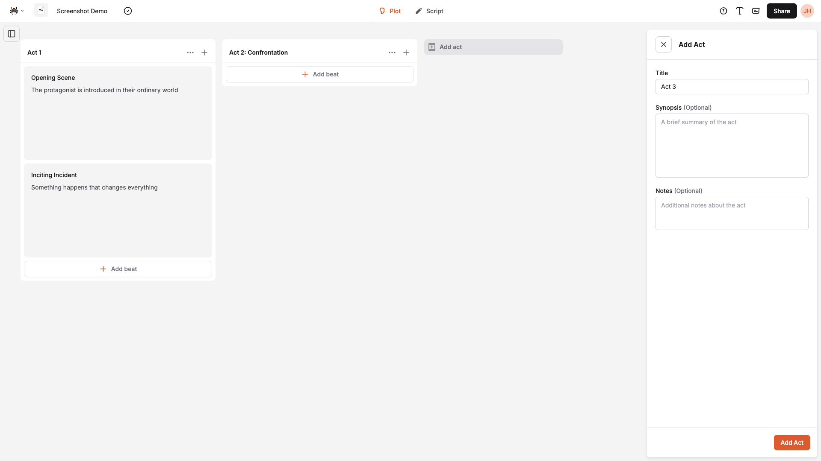Screen dimensions: 821x461
Task: Close the Add Act panel
Action: 664,44
